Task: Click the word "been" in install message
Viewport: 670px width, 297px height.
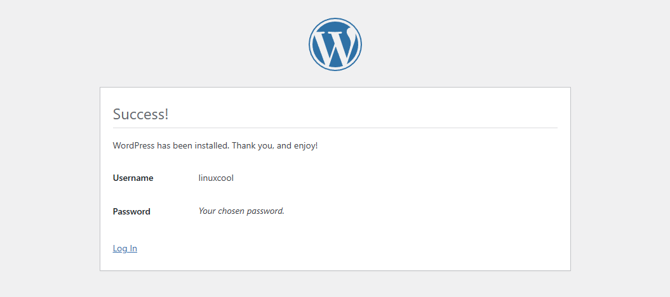Action: pyautogui.click(x=182, y=146)
